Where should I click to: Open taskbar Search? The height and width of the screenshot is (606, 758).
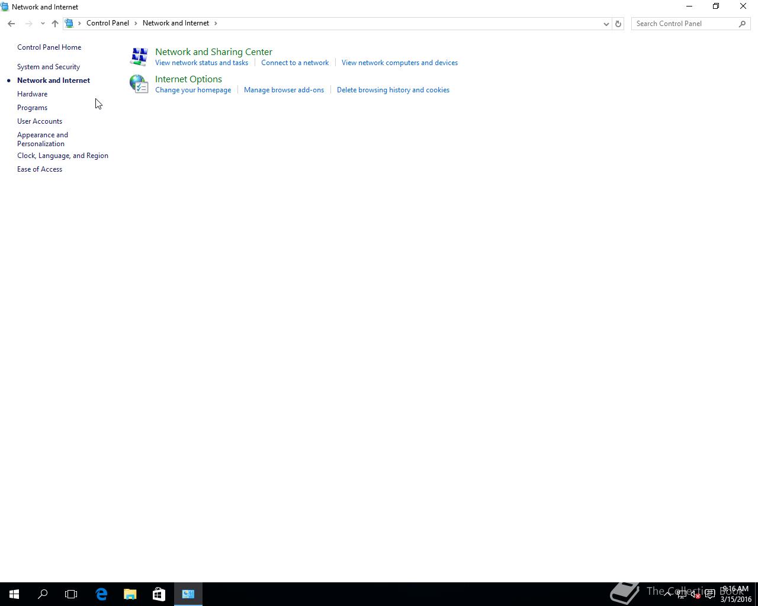point(43,594)
